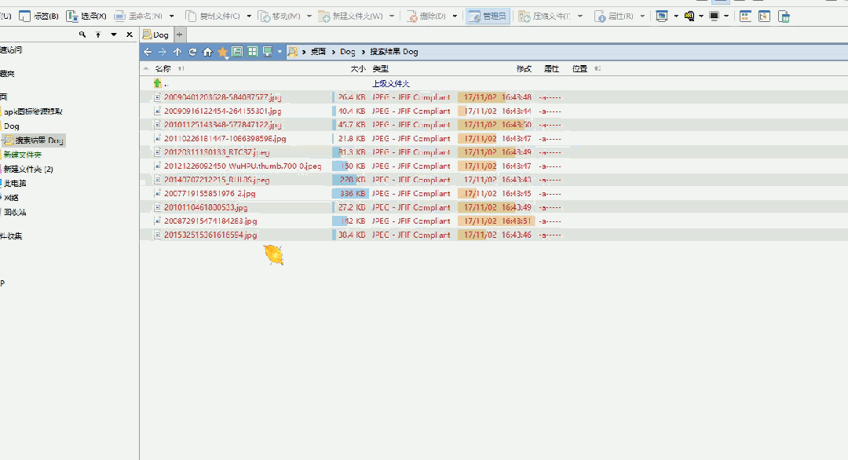The width and height of the screenshot is (848, 460).
Task: Click the folder tree pin icon
Action: [98, 35]
